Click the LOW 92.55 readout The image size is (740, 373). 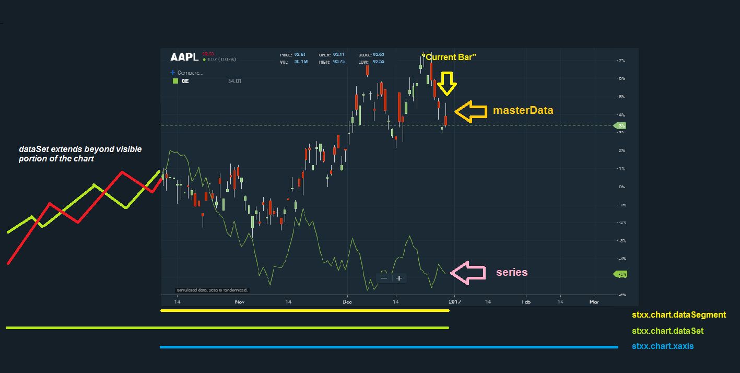click(371, 62)
